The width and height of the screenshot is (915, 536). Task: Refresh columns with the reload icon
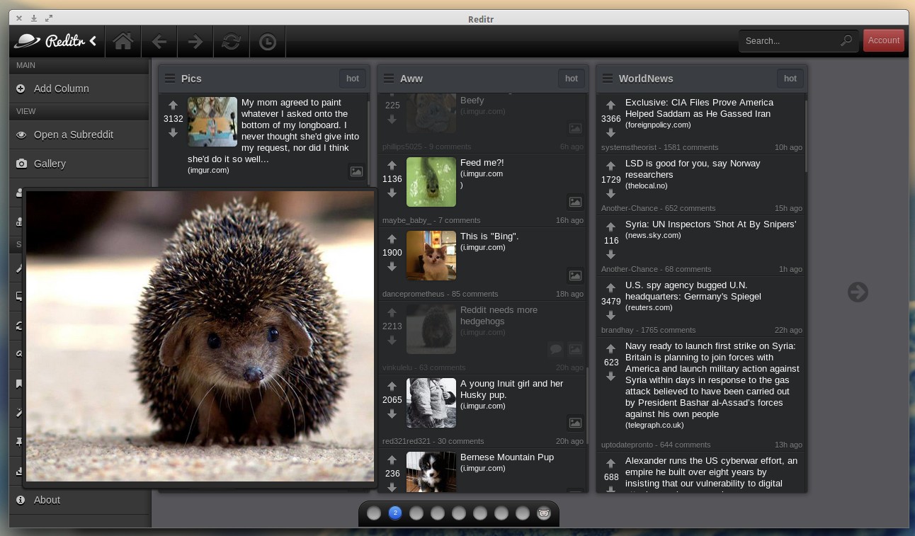231,42
